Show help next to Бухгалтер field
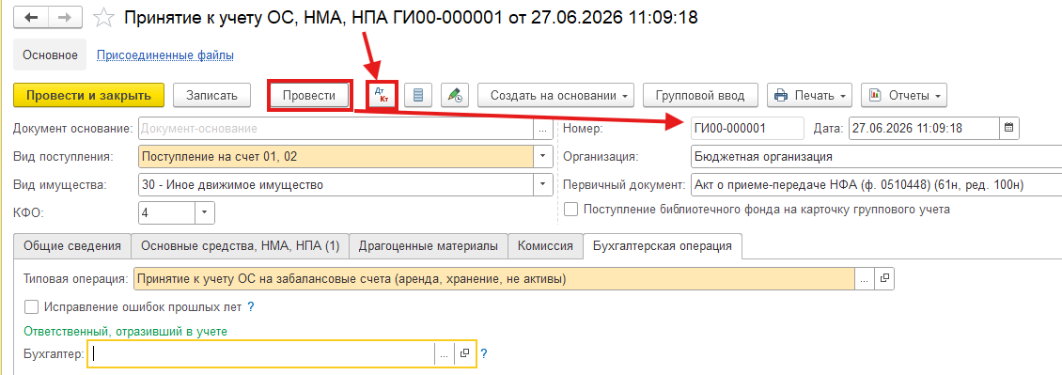This screenshot has height=375, width=1062. tap(484, 353)
